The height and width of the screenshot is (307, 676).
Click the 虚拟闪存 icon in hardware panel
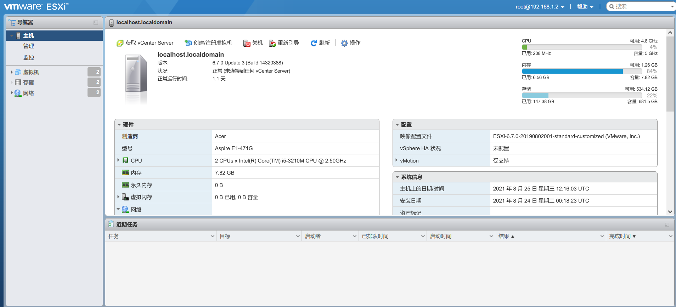(x=125, y=197)
